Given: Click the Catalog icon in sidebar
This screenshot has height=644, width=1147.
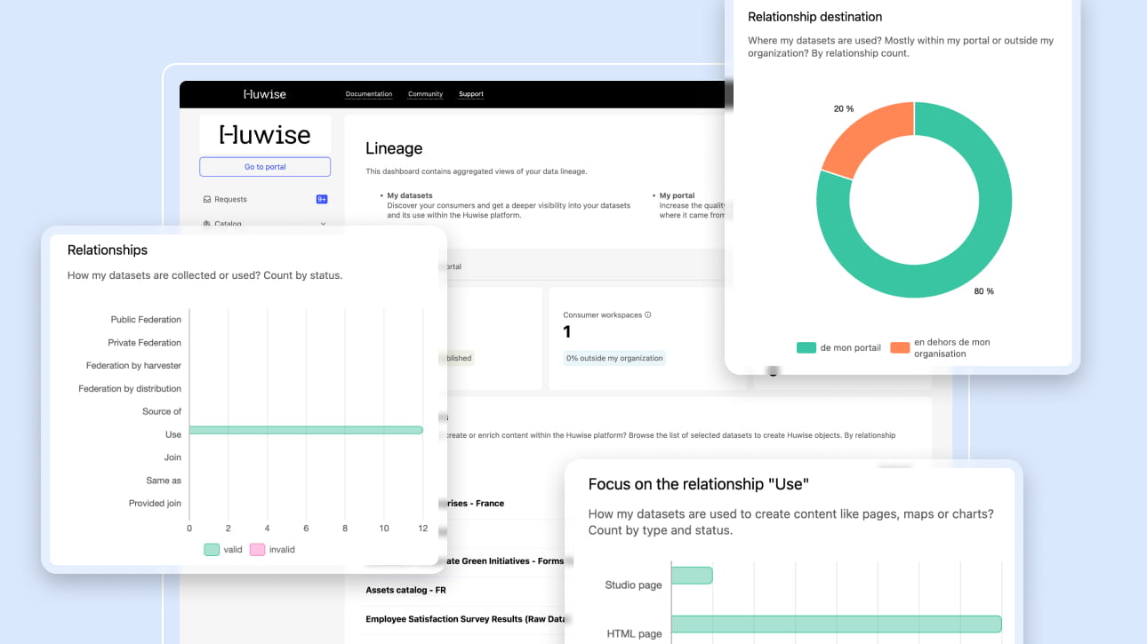Looking at the screenshot, I should 207,224.
